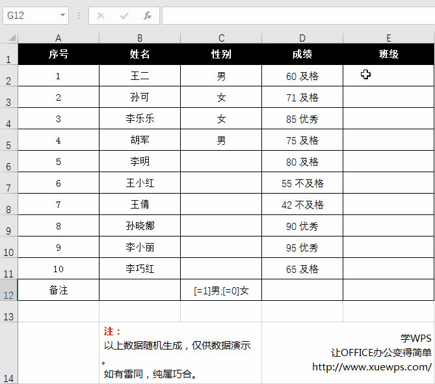
Task: Select the cell containing 王二
Action: click(x=140, y=75)
